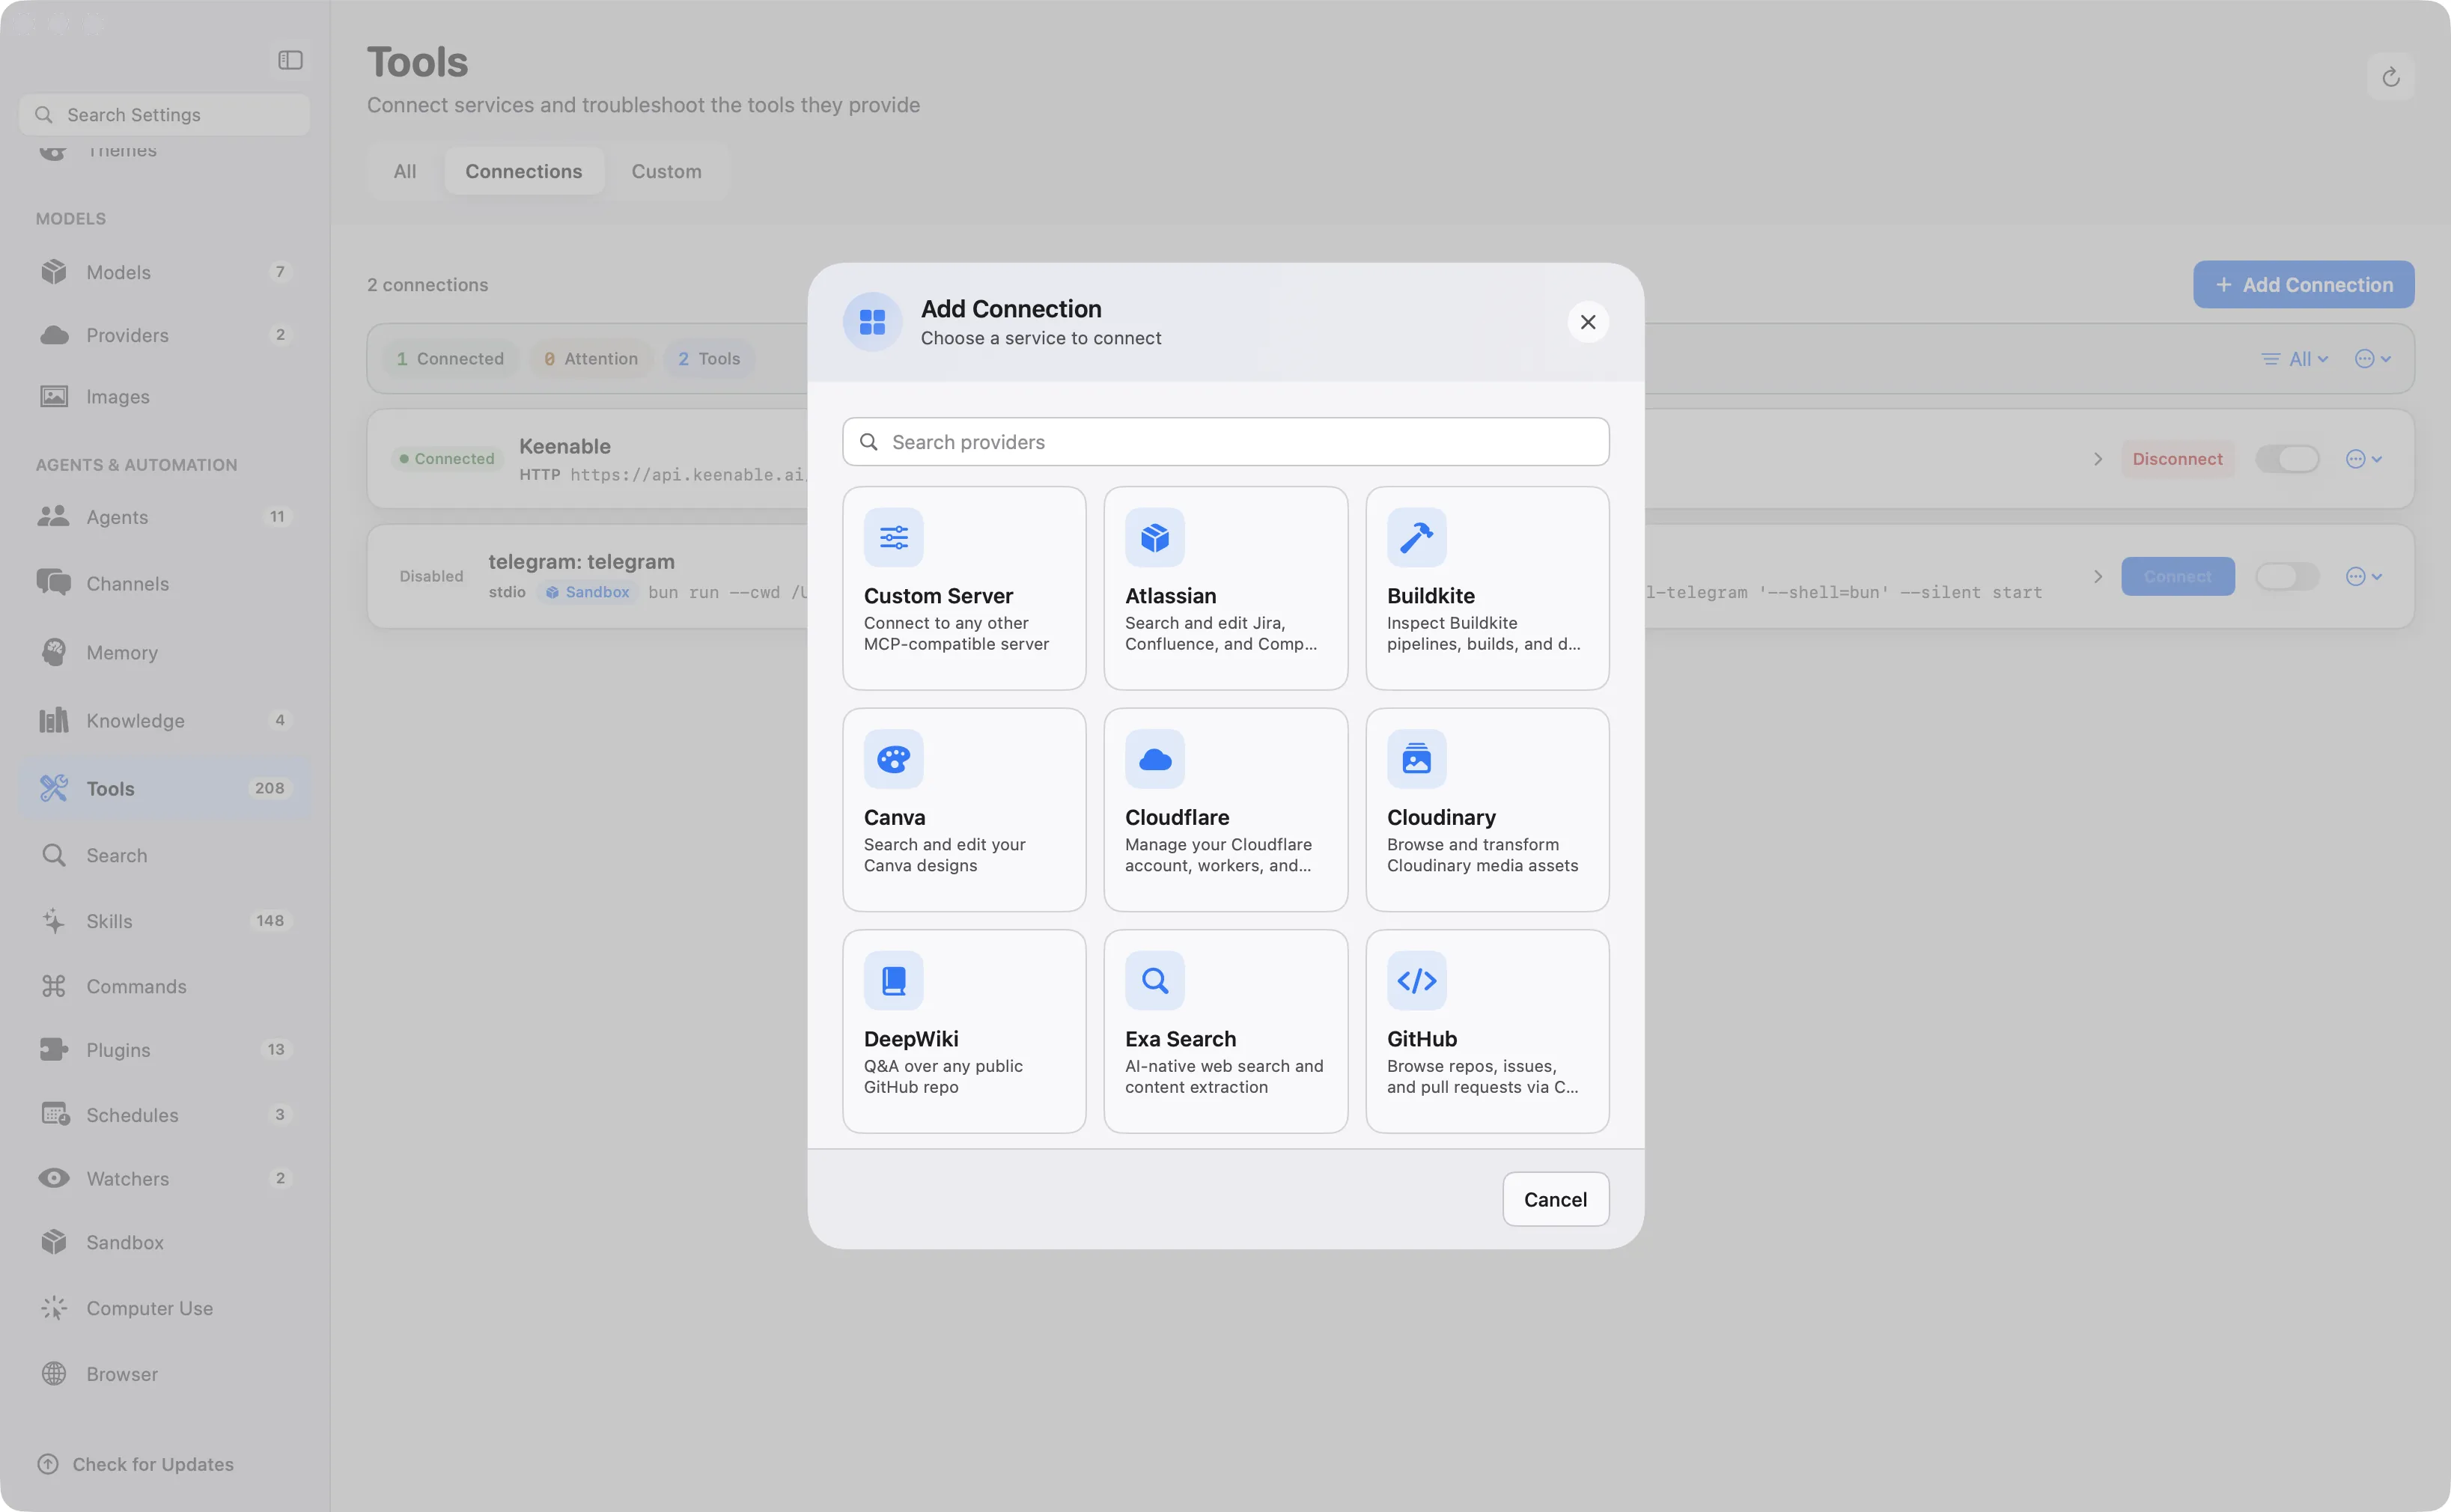Click the Cloudinary photo stack icon
This screenshot has height=1512, width=2451.
click(x=1416, y=759)
